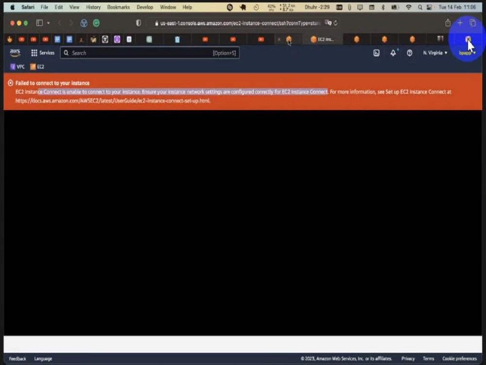Select the VPC favorite shortcut
Viewport: 486px width, 365px height.
coord(18,67)
